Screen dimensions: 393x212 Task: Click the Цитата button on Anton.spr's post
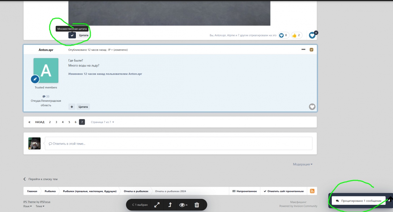coord(83,107)
